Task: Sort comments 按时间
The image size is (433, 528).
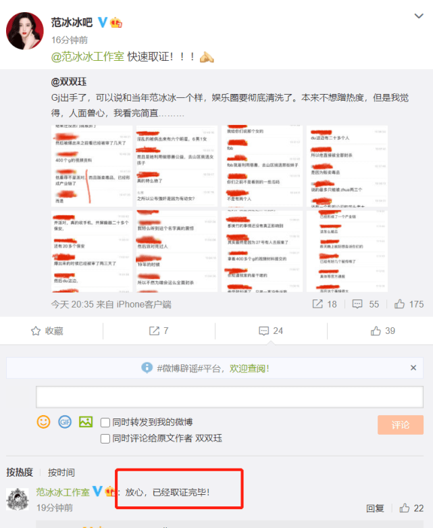Action: 61,473
